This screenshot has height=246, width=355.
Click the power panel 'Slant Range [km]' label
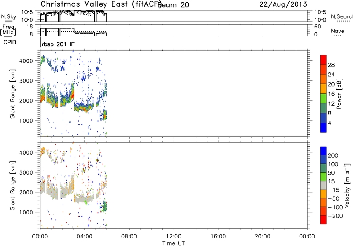(x=12, y=94)
